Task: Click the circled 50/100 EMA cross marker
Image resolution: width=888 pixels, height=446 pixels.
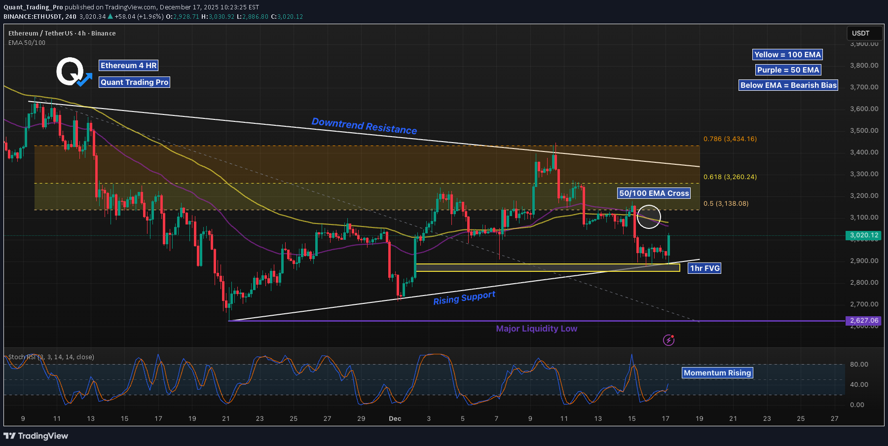Action: 649,216
